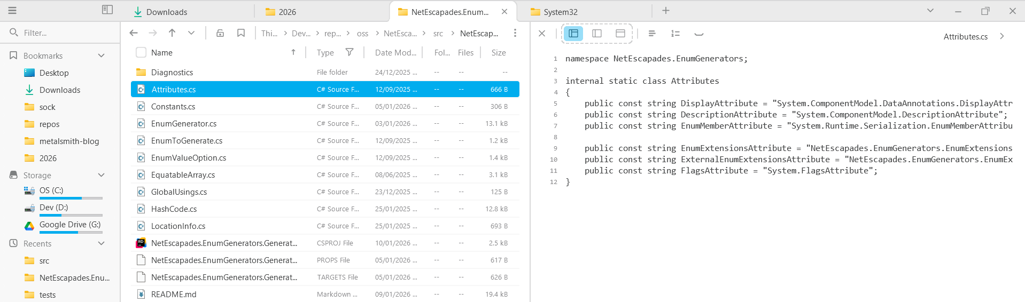Switch to the System32 tab
This screenshot has width=1025, height=302.
click(587, 12)
